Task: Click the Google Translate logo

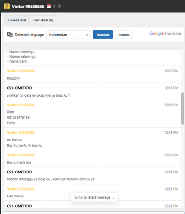Action: coord(165,33)
